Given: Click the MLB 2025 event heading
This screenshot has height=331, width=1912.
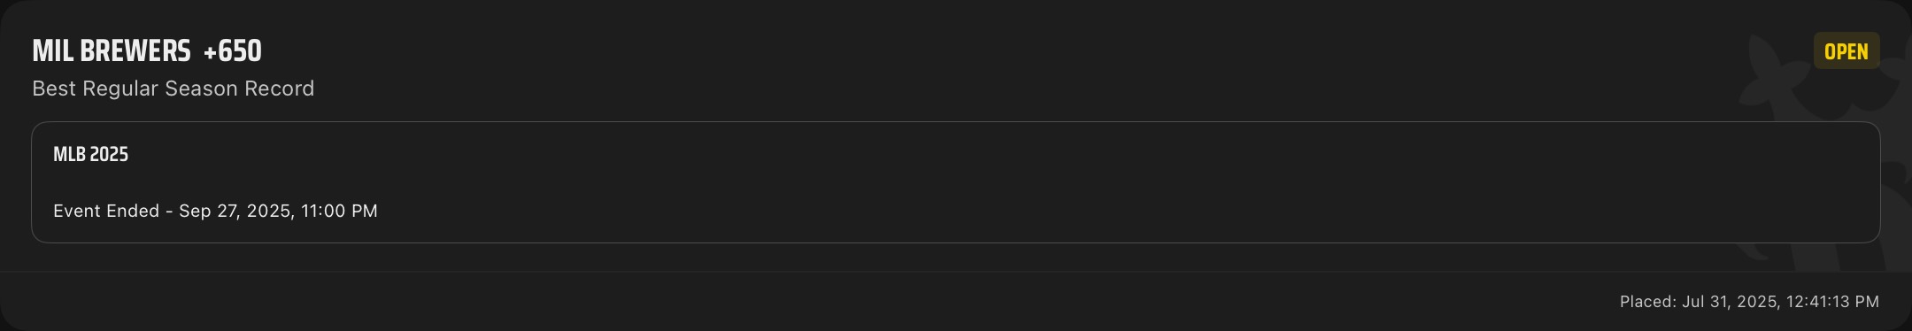Looking at the screenshot, I should pyautogui.click(x=91, y=154).
